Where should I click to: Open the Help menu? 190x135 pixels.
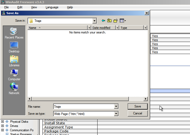pyautogui.click(x=70, y=7)
